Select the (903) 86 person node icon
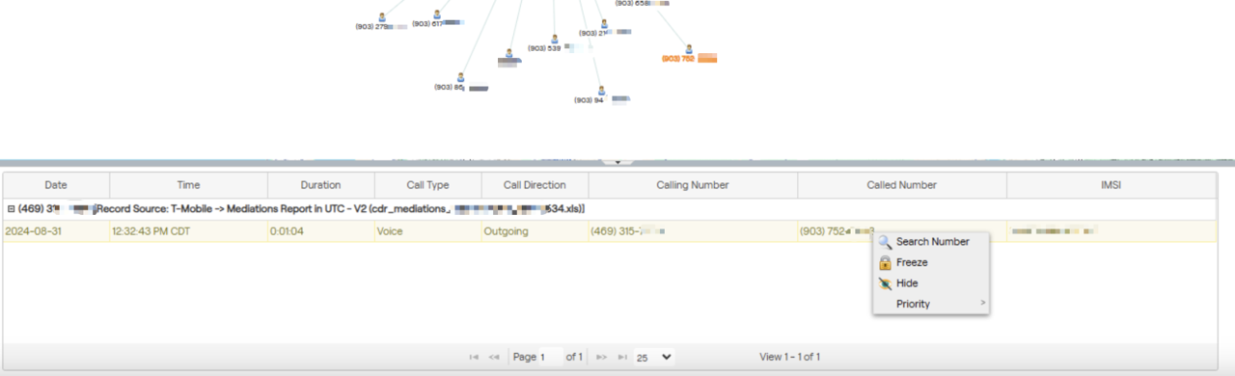Screen dimensions: 1235x376 point(461,77)
